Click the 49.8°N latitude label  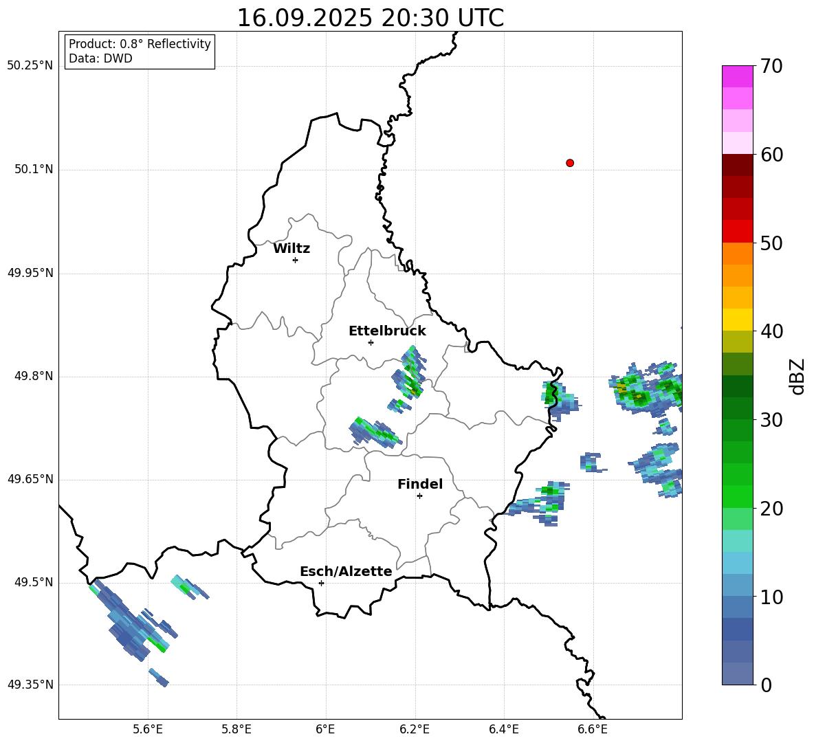34,376
